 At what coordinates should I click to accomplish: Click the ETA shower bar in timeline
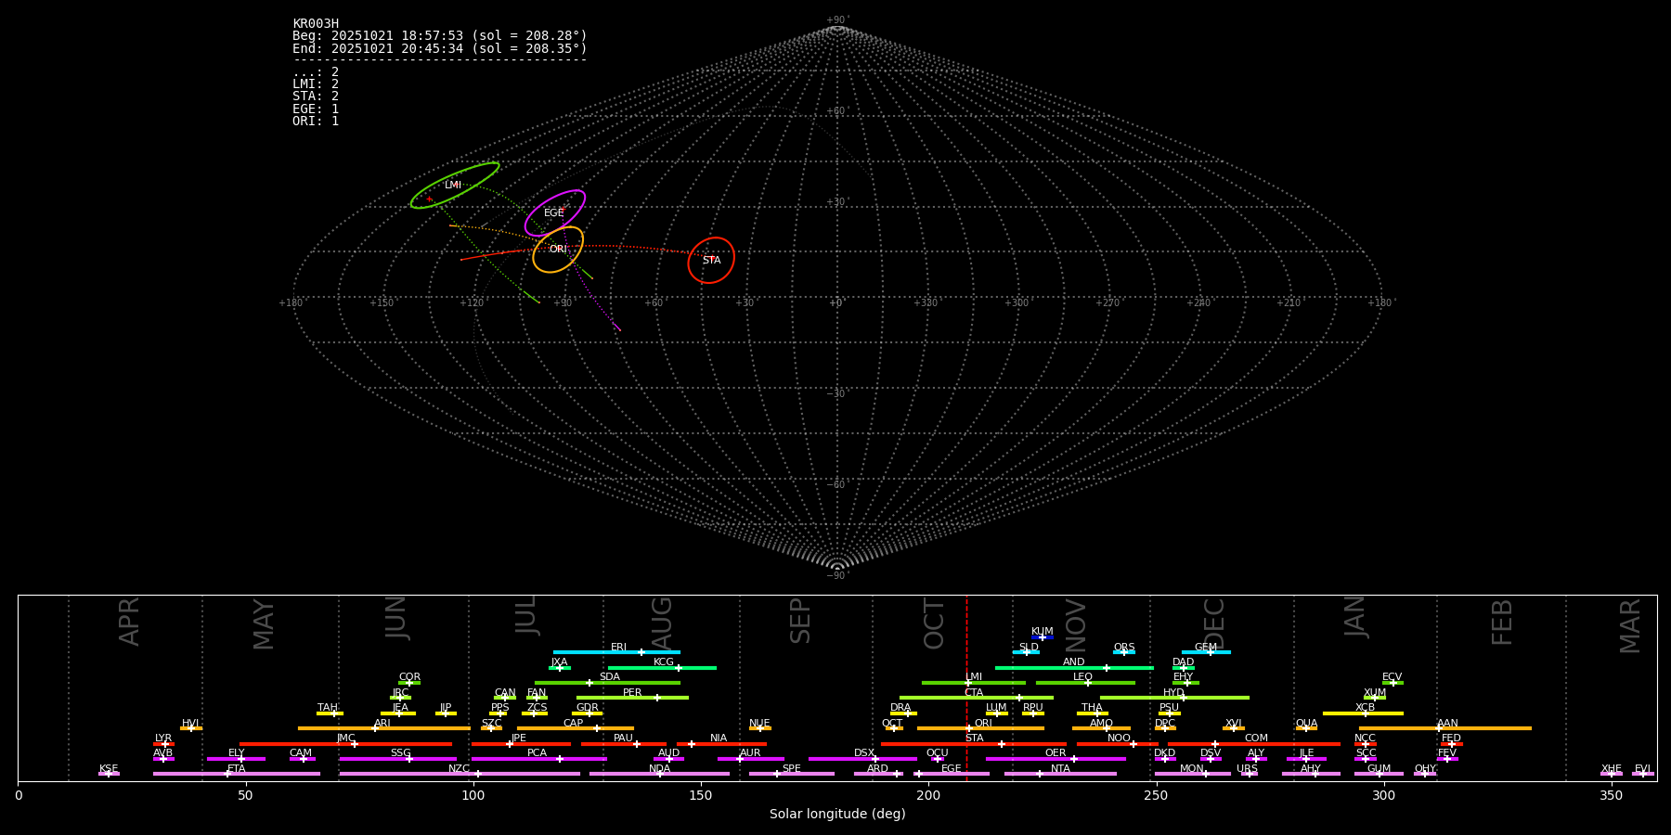pos(237,774)
